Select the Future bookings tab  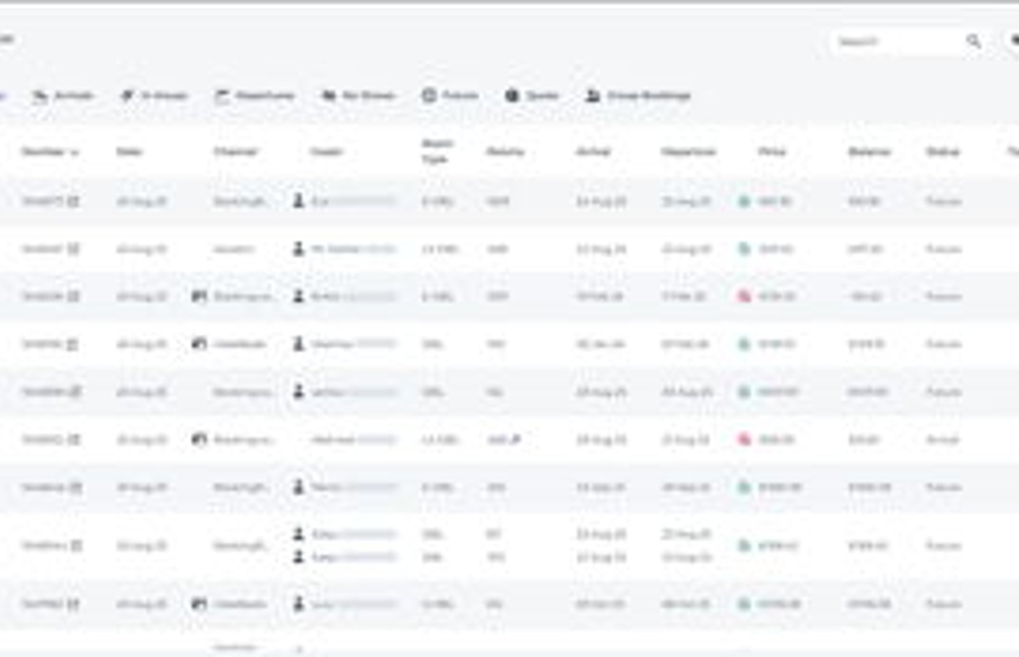[450, 95]
